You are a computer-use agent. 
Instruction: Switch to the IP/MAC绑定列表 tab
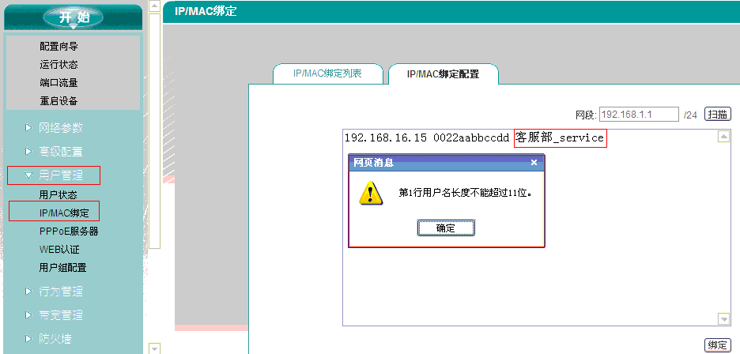(327, 73)
